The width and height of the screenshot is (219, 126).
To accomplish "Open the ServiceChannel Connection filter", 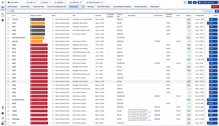I will tap(122, 7).
